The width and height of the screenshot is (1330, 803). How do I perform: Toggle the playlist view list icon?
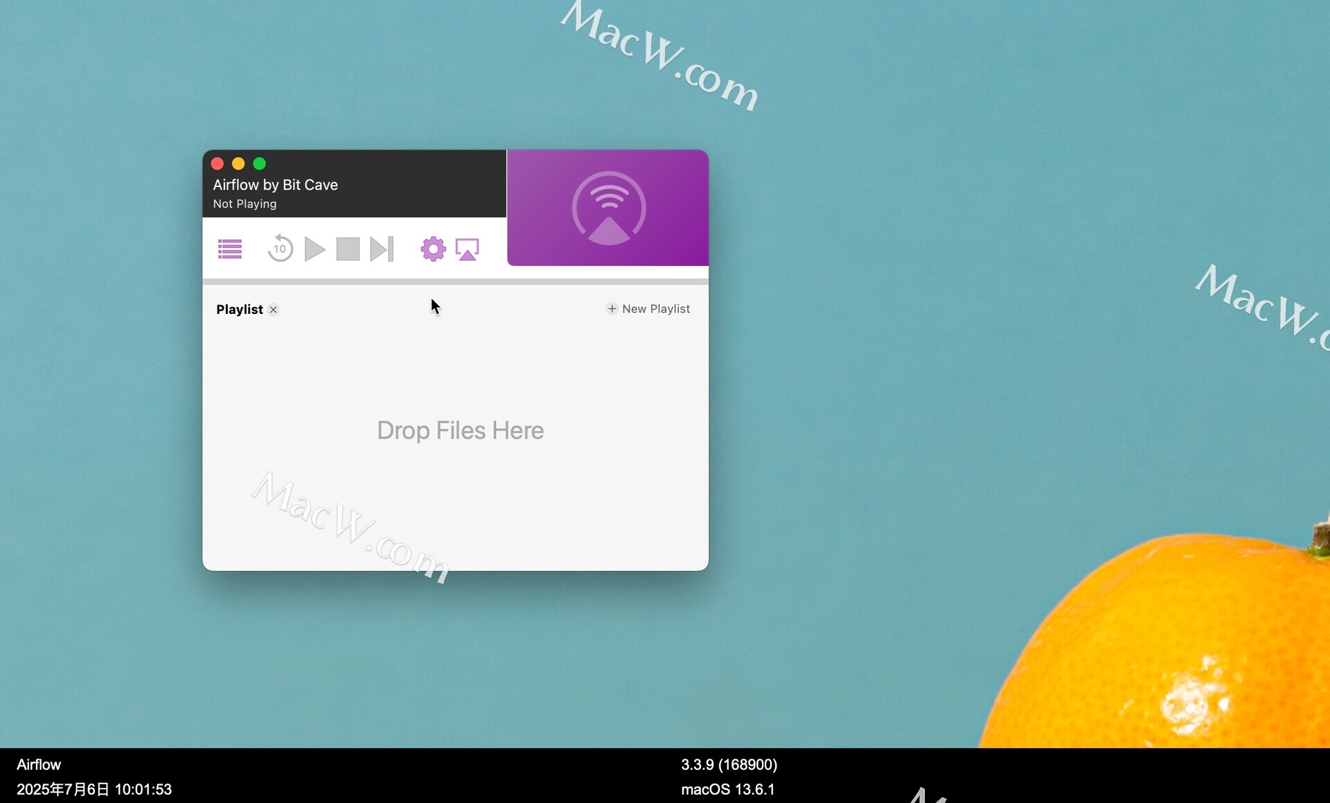230,249
